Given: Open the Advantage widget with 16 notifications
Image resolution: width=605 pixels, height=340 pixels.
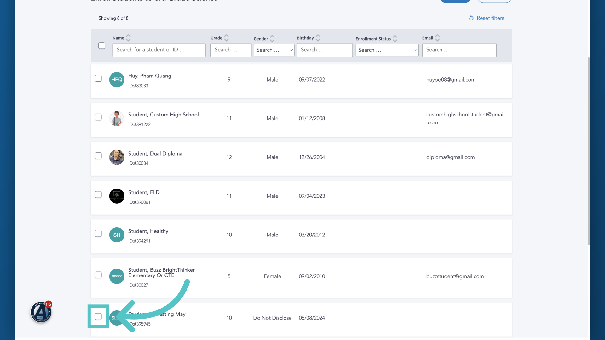Looking at the screenshot, I should 41,312.
